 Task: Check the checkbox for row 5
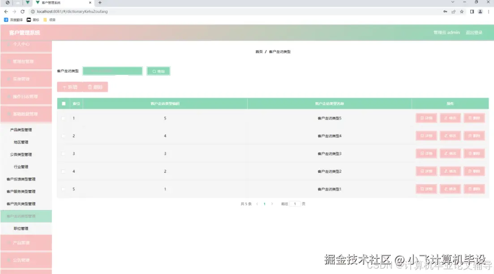[x=64, y=189]
